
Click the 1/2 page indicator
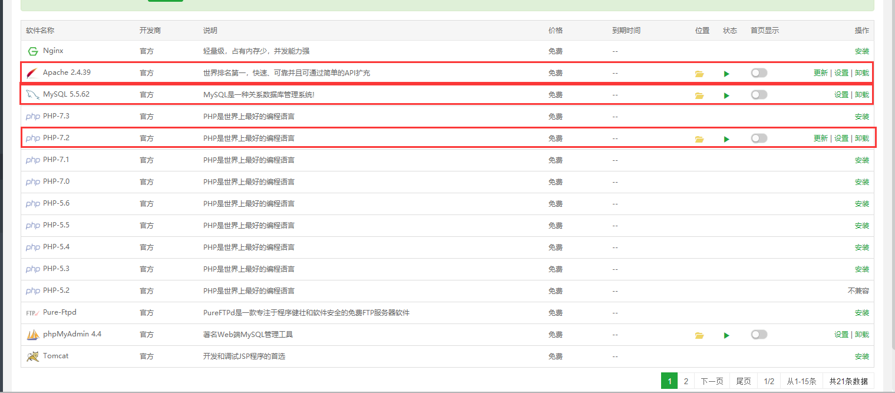[769, 381]
